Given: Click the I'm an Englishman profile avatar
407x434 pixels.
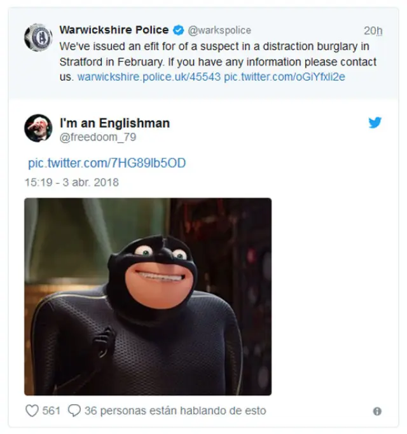Looking at the screenshot, I should (38, 128).
